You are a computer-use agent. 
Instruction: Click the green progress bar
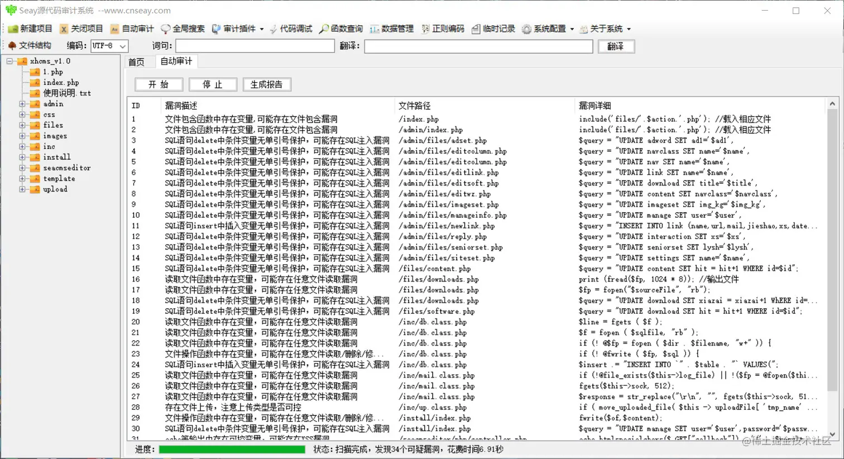coord(231,449)
